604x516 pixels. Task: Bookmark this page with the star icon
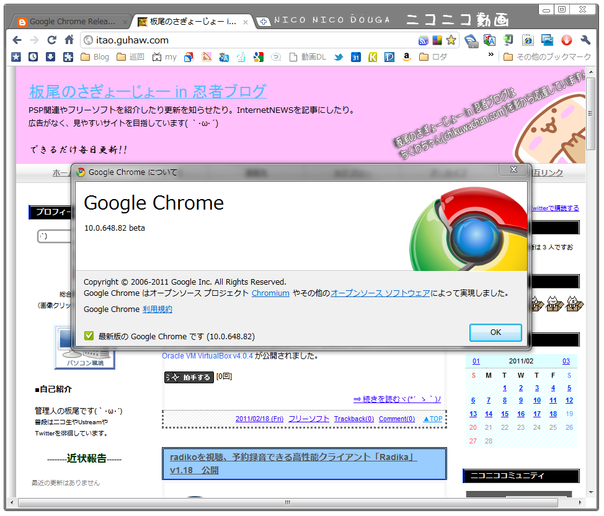[x=451, y=40]
